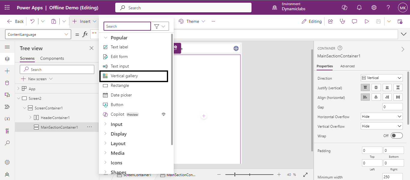Select Justify vertical center option
The width and height of the screenshot is (410, 180).
(x=376, y=87)
